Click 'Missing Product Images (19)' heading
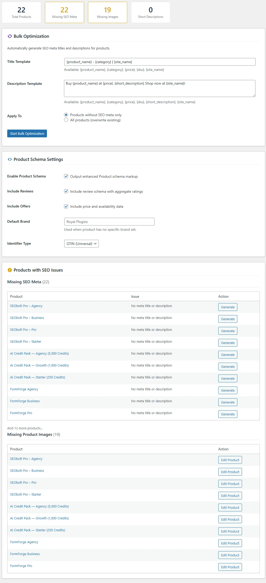Image resolution: width=266 pixels, height=583 pixels. click(x=34, y=435)
